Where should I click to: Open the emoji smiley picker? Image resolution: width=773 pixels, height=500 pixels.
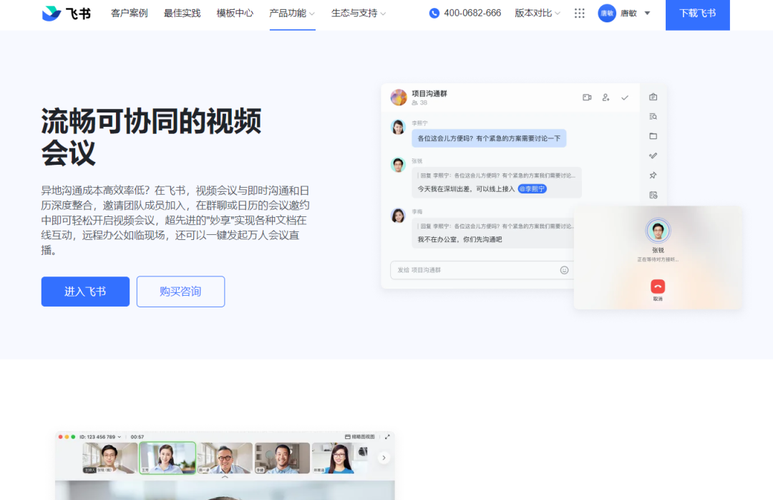(565, 270)
